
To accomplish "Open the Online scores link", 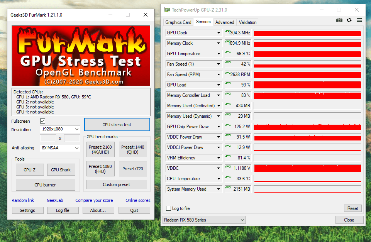I will click(x=138, y=200).
